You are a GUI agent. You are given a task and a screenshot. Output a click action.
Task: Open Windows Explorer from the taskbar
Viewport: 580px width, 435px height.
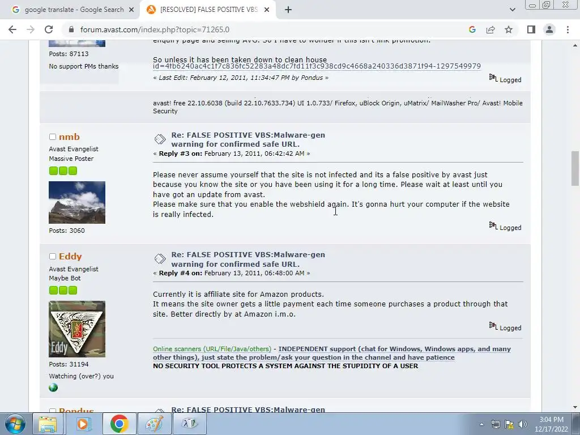tap(48, 424)
